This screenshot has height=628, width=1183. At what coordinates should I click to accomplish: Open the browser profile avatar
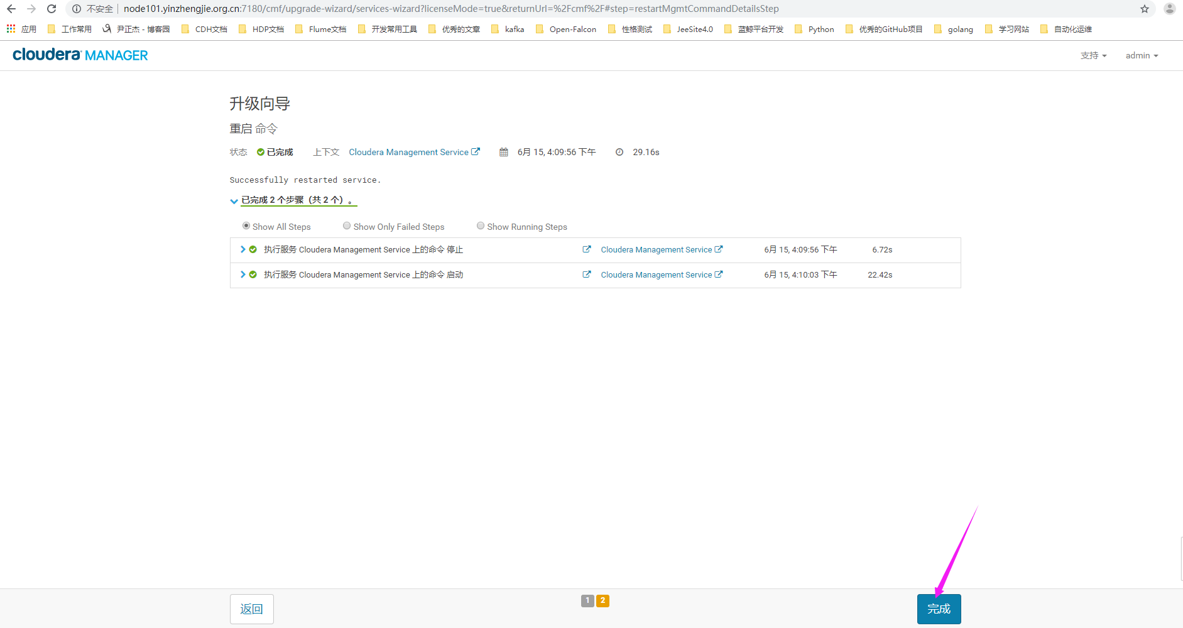(1169, 9)
